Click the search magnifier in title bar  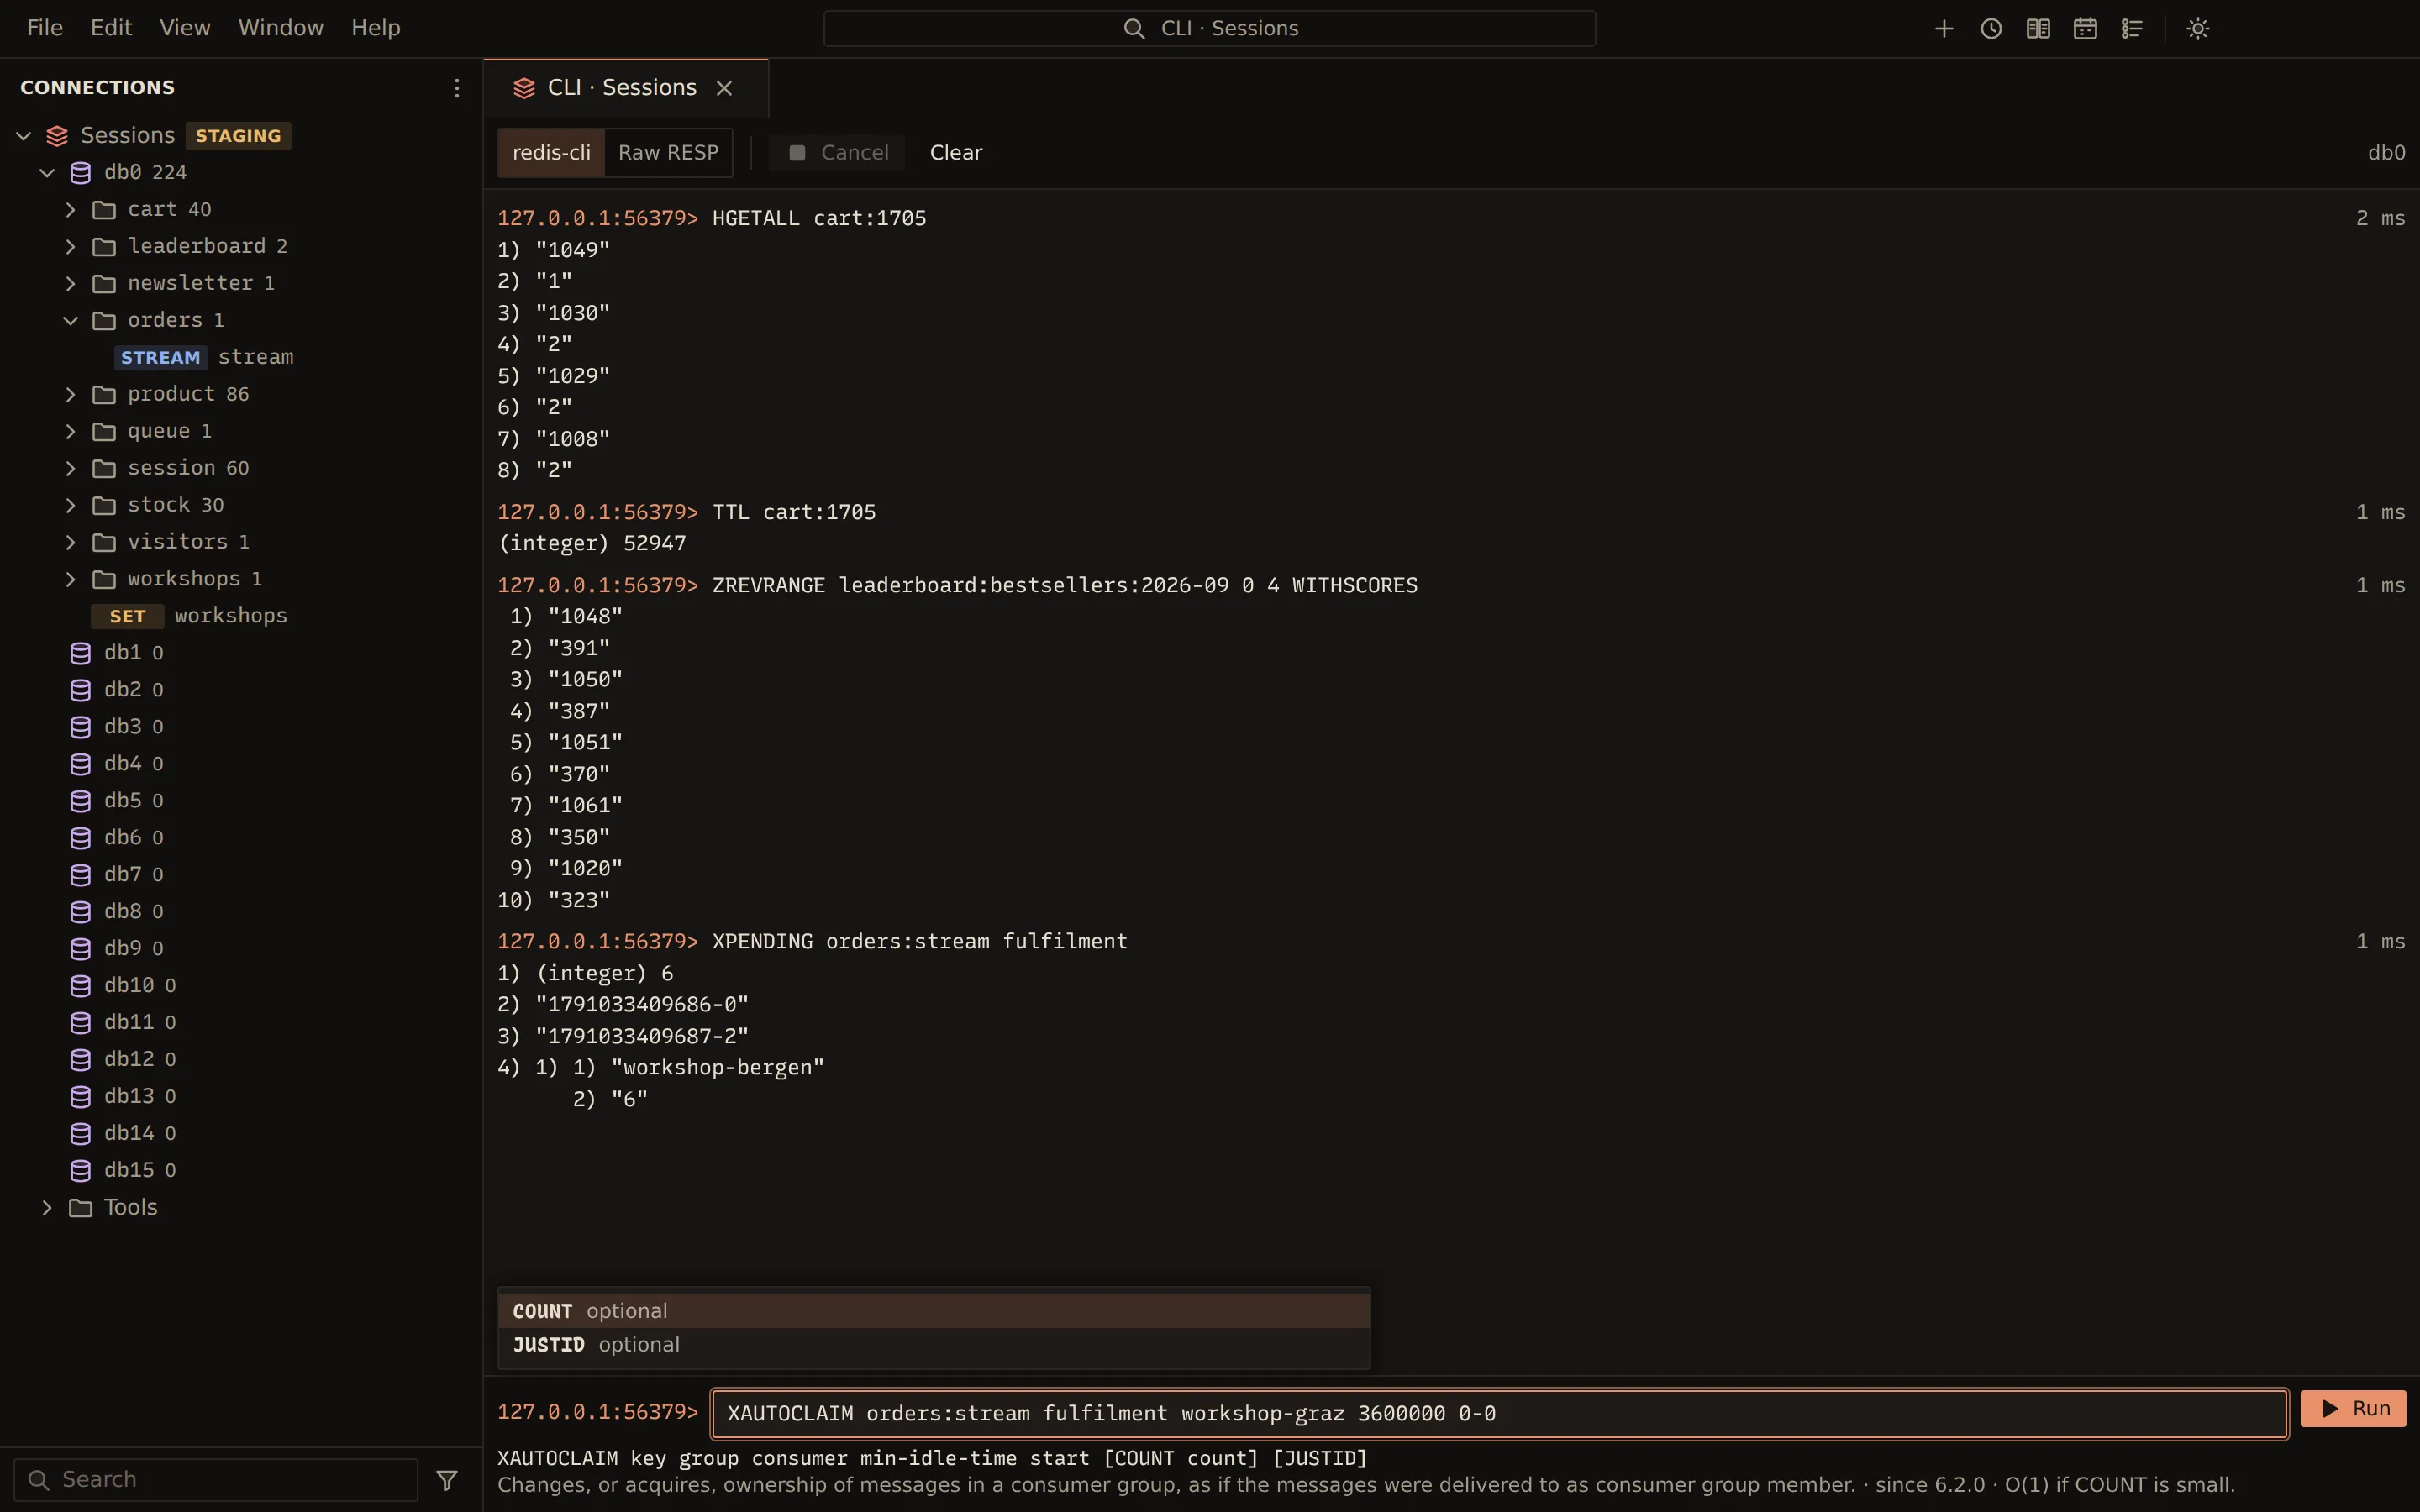click(x=1133, y=28)
